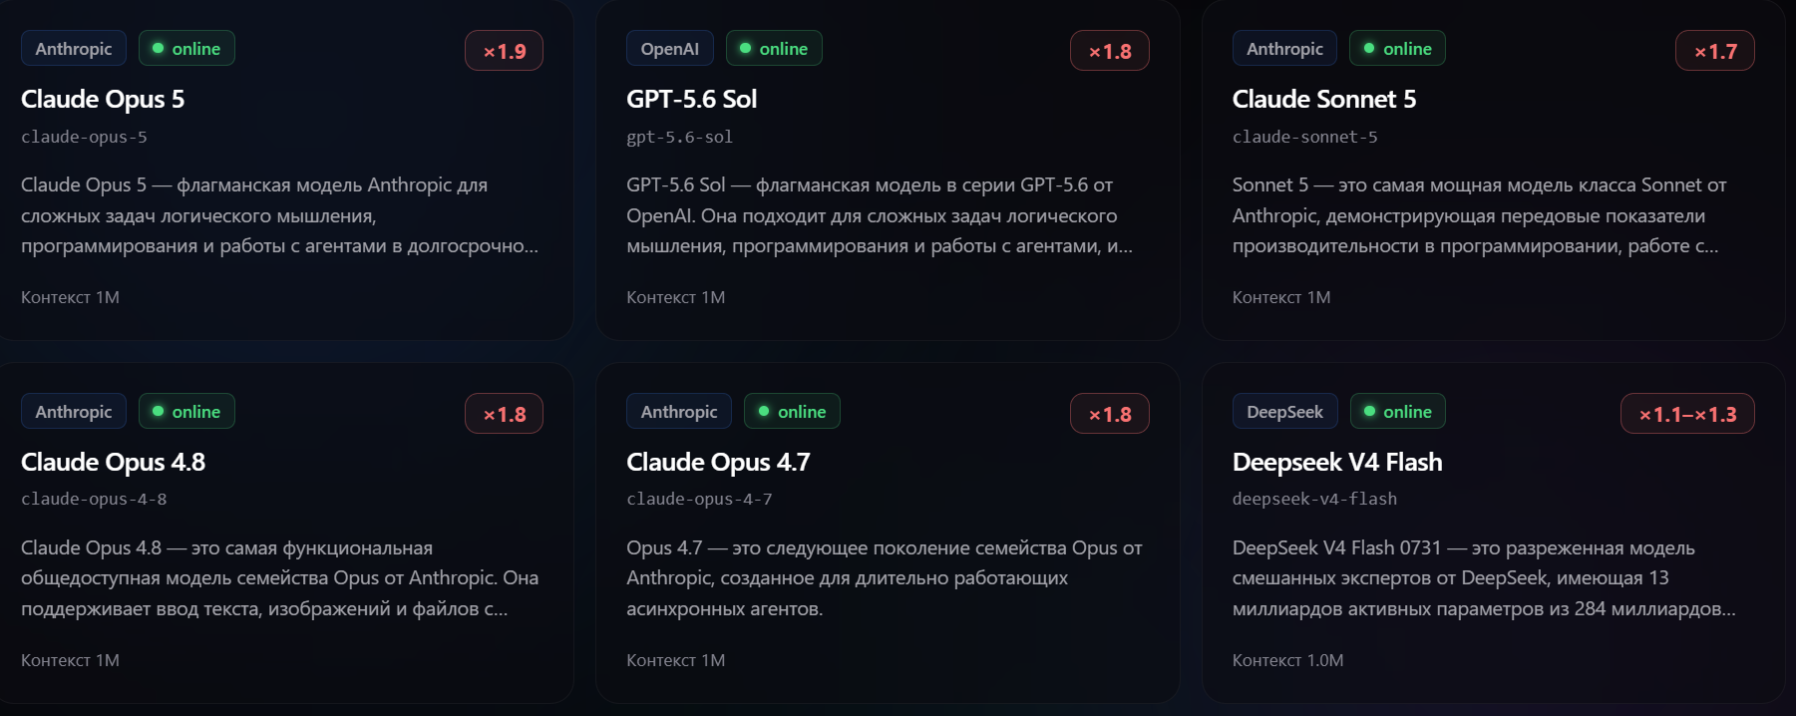Select the Claude Opus 4.8 title
Image resolution: width=1796 pixels, height=716 pixels.
(x=113, y=462)
